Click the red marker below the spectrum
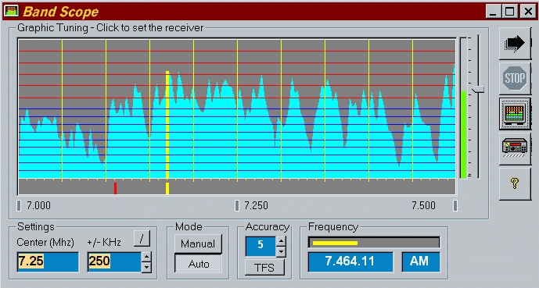This screenshot has height=288, width=539. click(116, 189)
